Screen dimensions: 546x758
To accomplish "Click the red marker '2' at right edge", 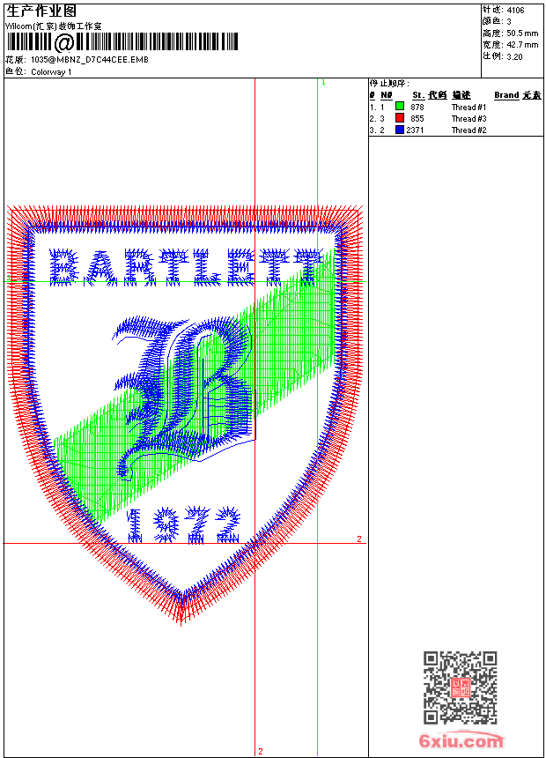I will (359, 539).
